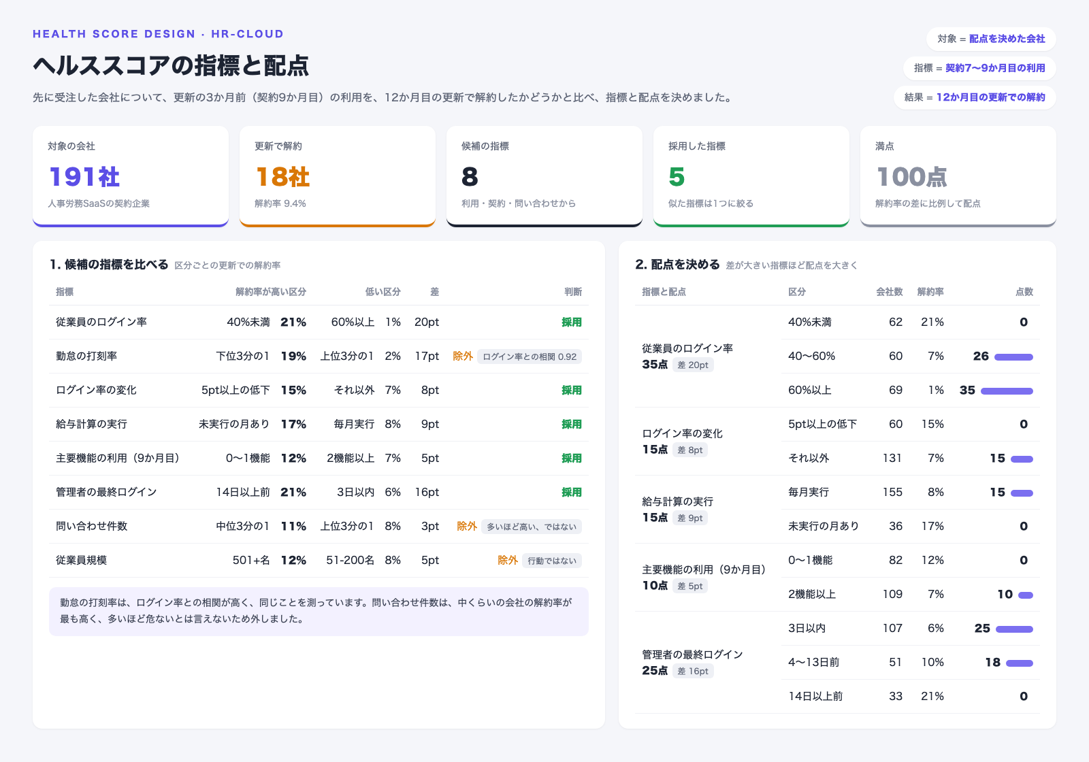
Task: Click the 点数 column header
Action: pos(1024,292)
